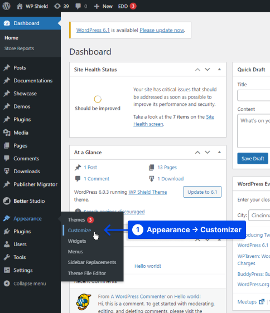This screenshot has height=313, width=270.
Task: Click the WordPress 6.1 notice link
Action: coord(93,30)
